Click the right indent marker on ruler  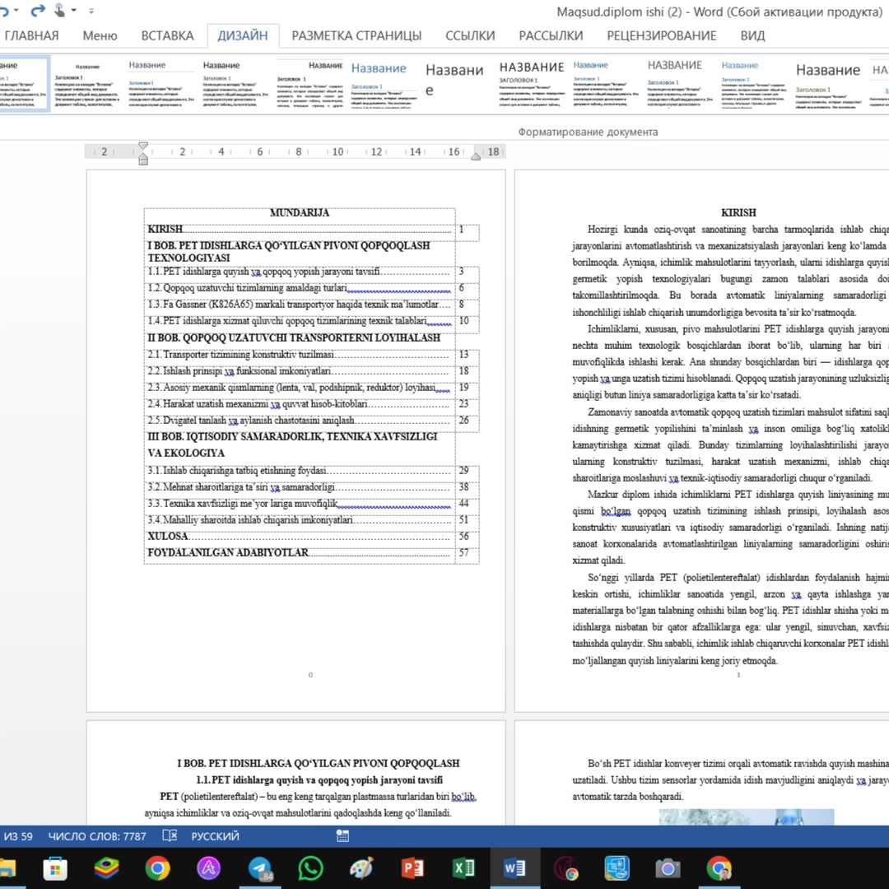[x=476, y=156]
